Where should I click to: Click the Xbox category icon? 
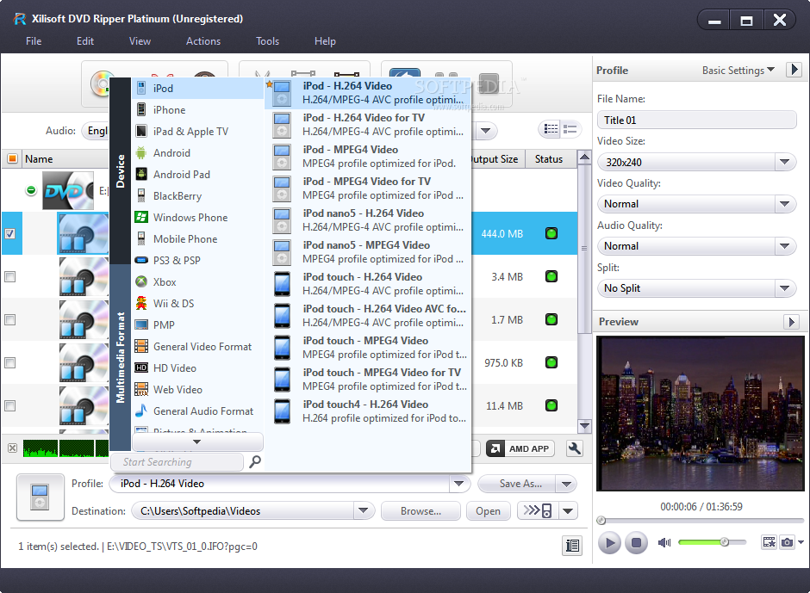[141, 281]
